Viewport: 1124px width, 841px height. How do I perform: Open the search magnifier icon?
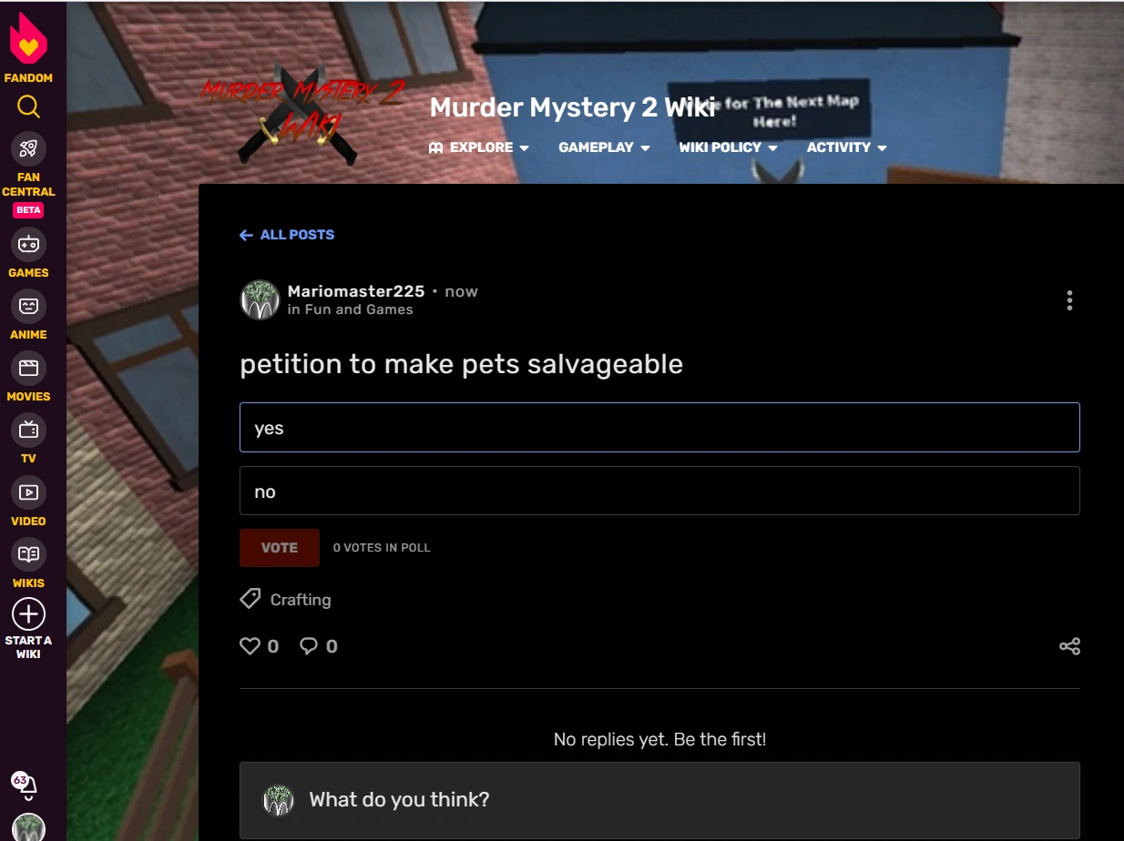tap(28, 106)
